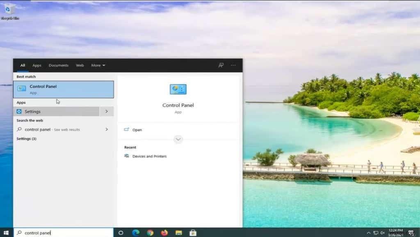Viewport: 420px width, 237px height.
Task: Open File Explorer on the taskbar
Action: point(178,232)
